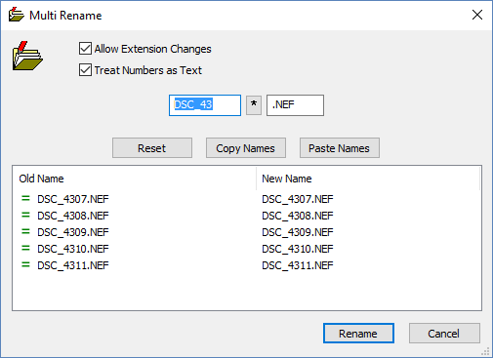Select old name DSC_4310.NEF

tap(73, 249)
